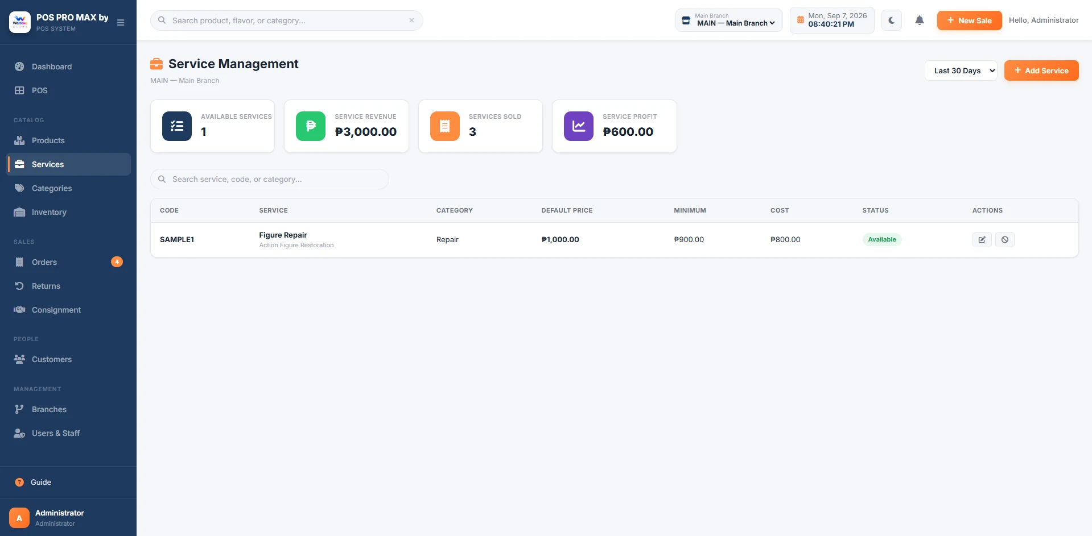
Task: Focus the service search field
Action: (x=270, y=179)
